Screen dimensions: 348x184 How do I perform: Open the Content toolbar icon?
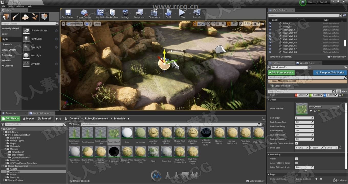tap(100, 14)
